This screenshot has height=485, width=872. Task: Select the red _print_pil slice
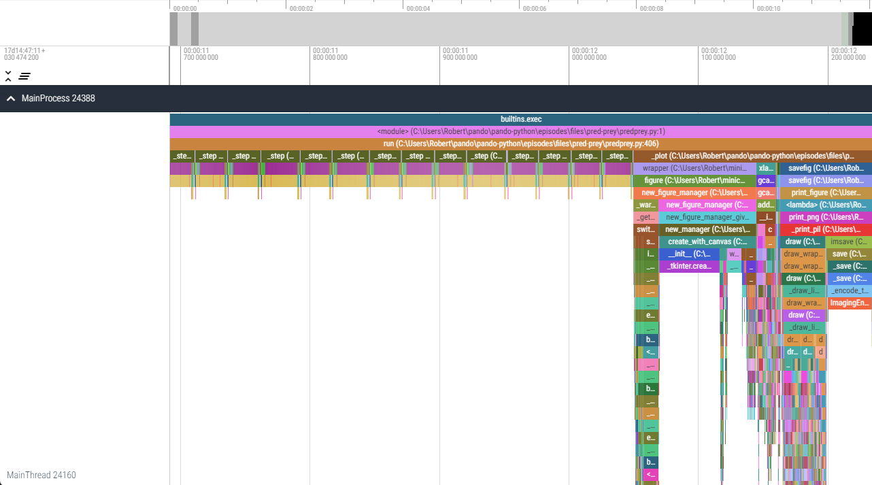pos(825,229)
